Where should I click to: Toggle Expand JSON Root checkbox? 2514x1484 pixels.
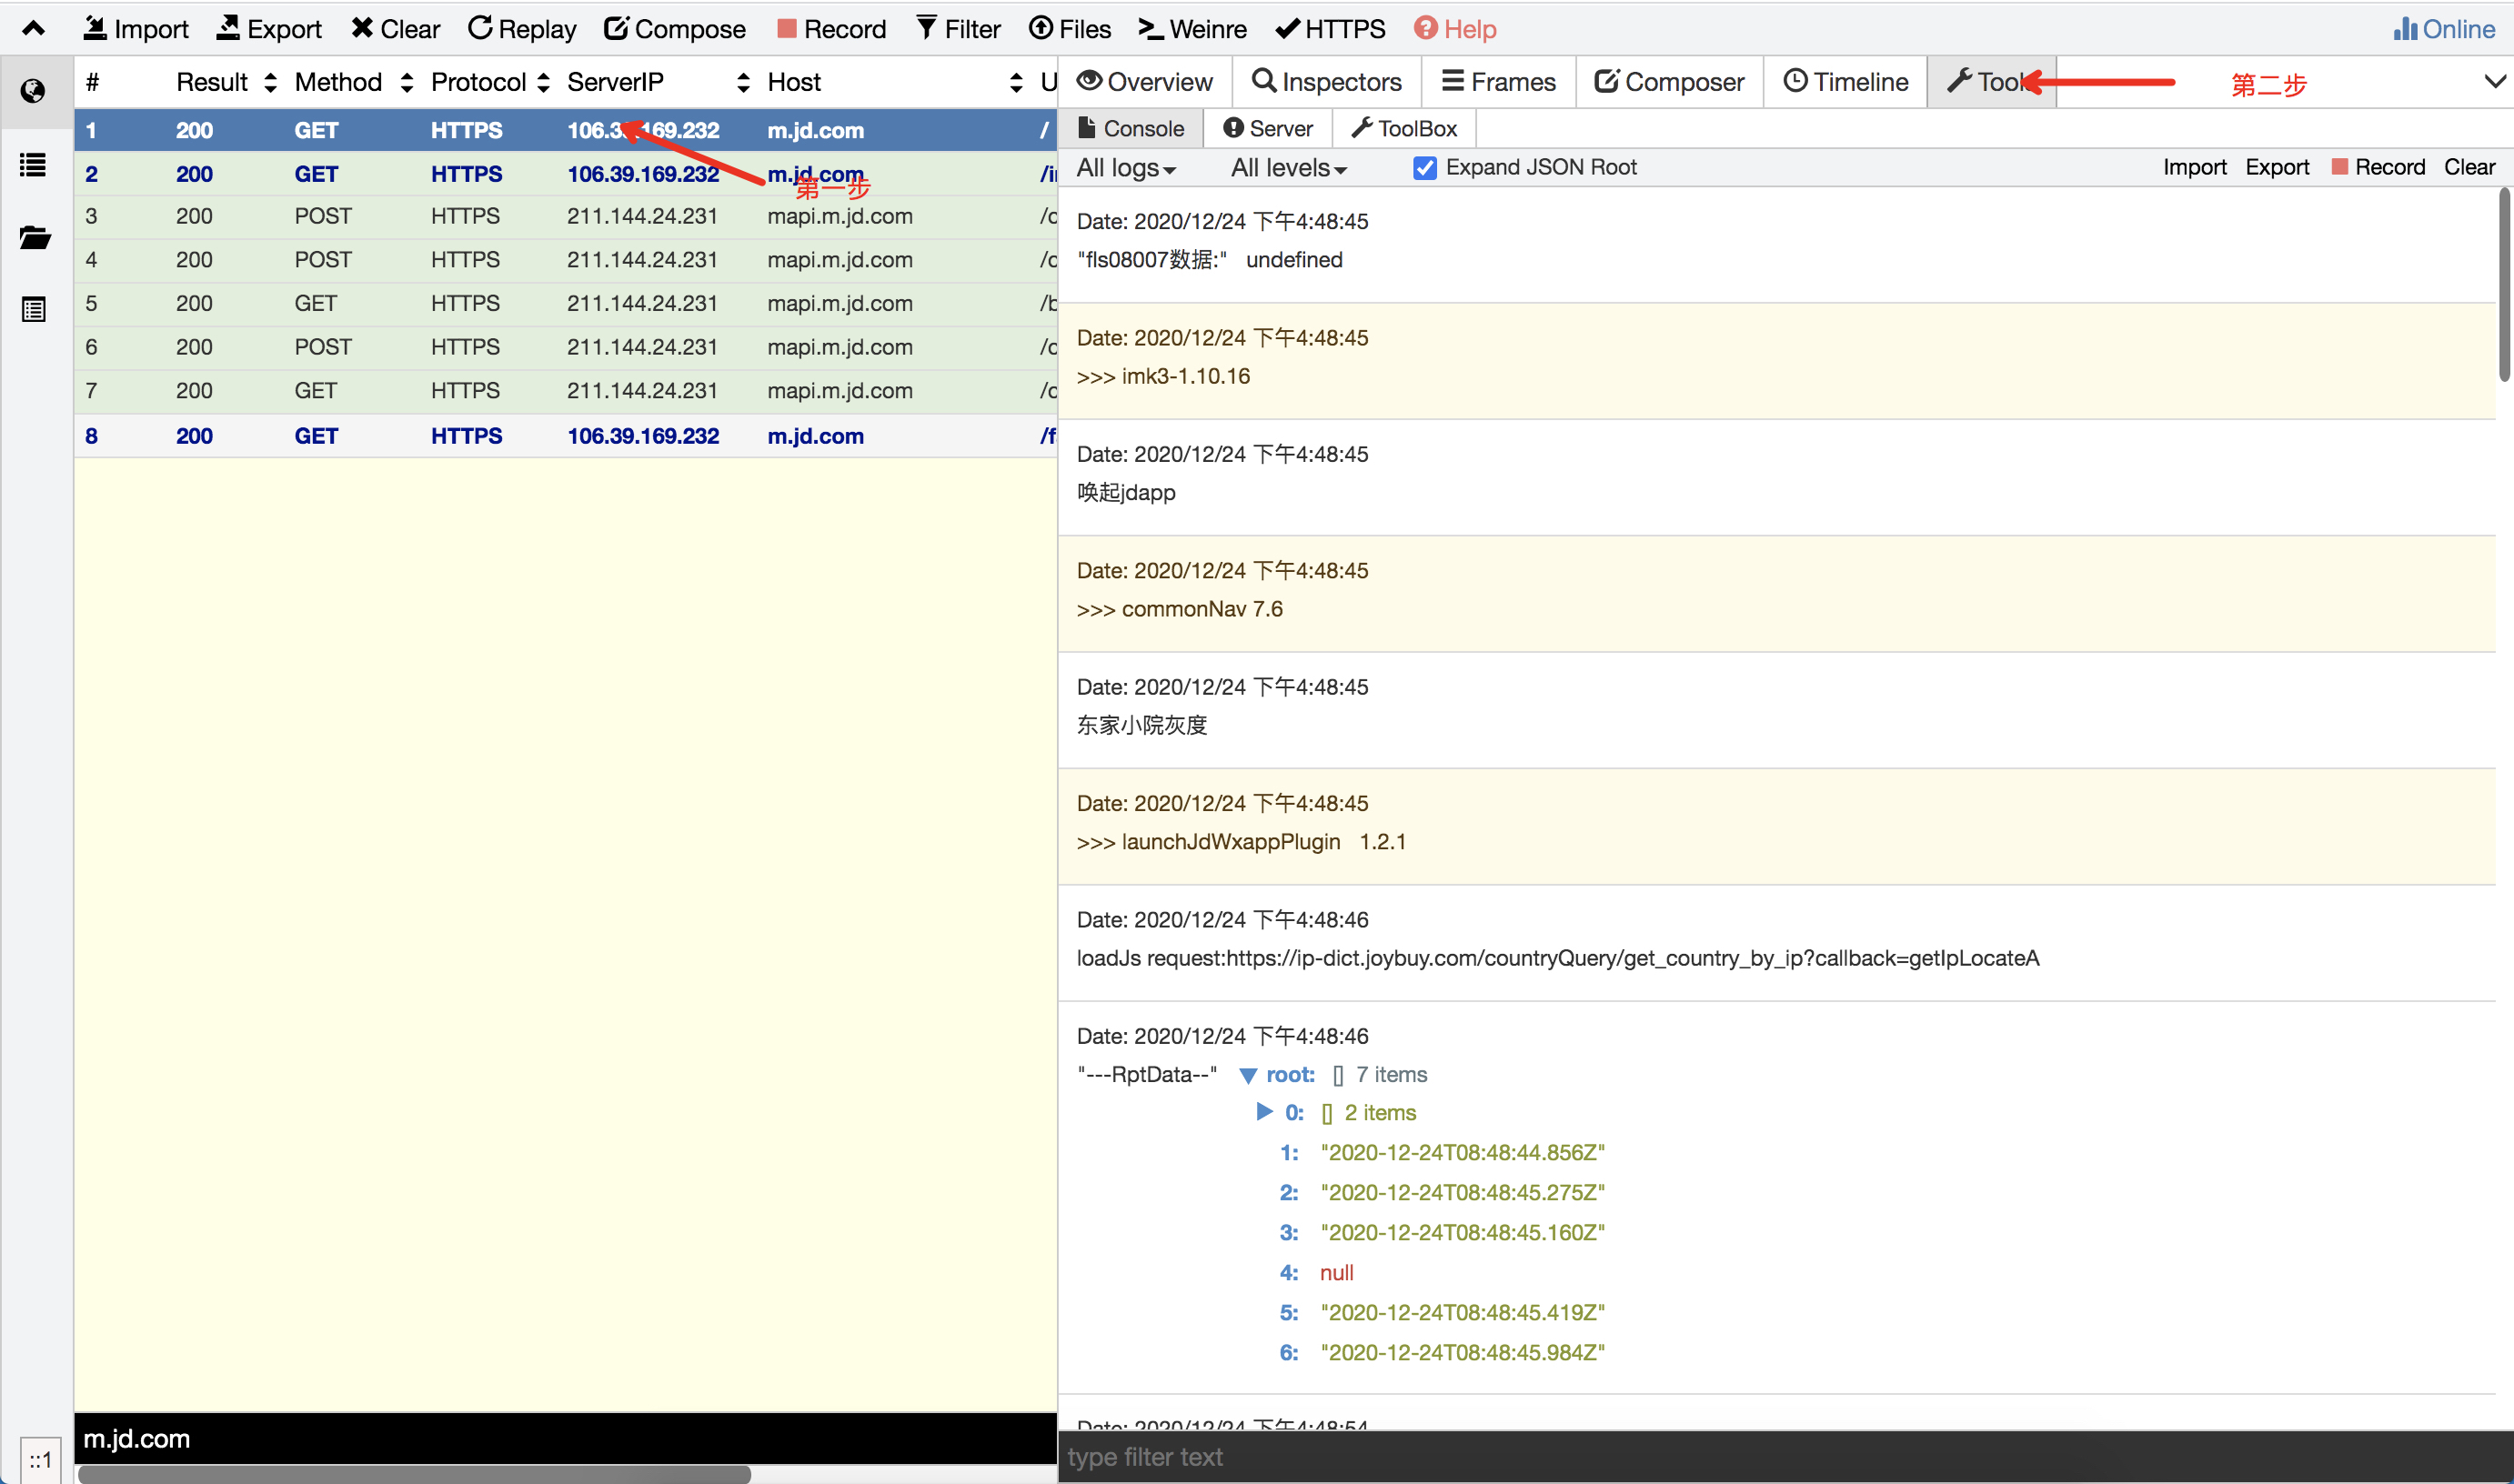(x=1424, y=168)
